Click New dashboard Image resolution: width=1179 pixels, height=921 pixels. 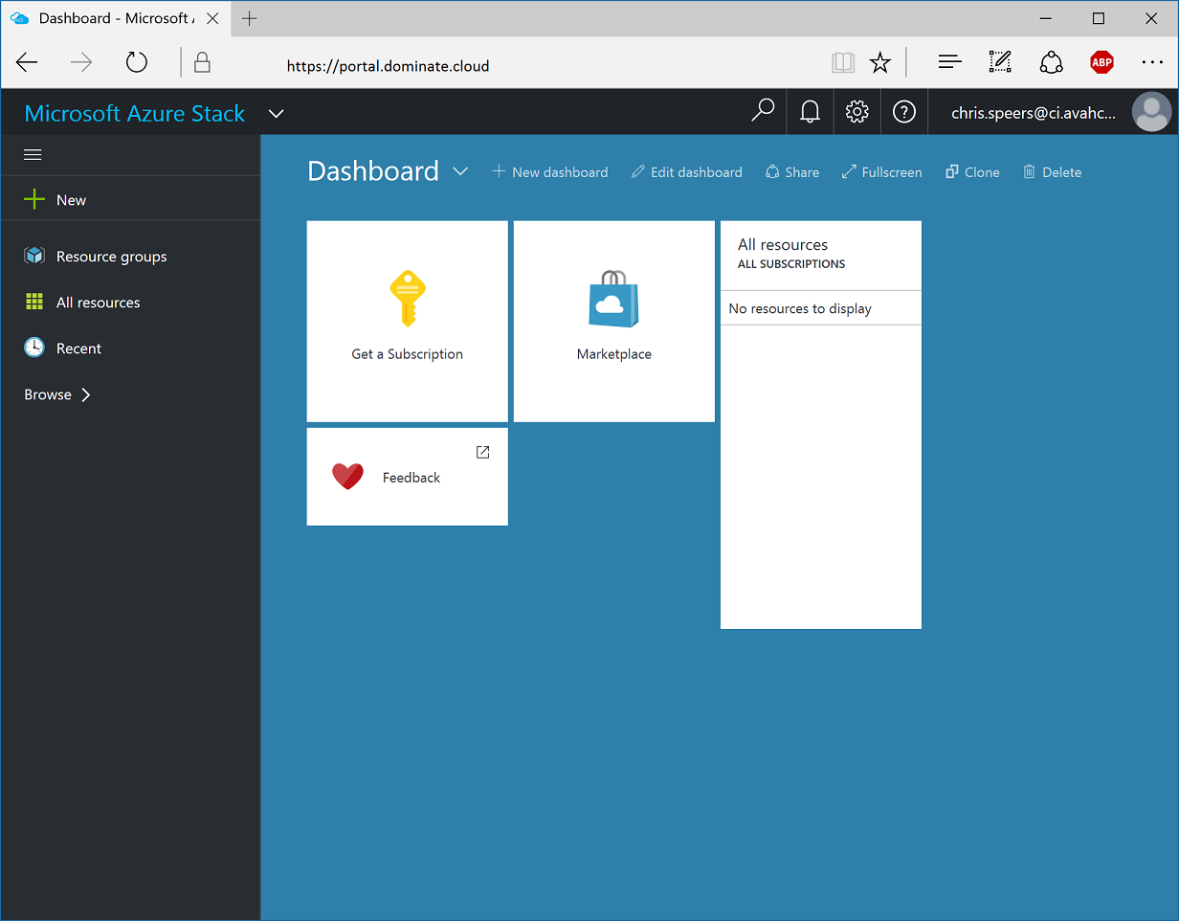[x=550, y=172]
